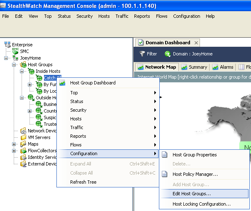Switch to the Alarms tab
Viewport: 251px width, 211px height.
tap(223, 67)
